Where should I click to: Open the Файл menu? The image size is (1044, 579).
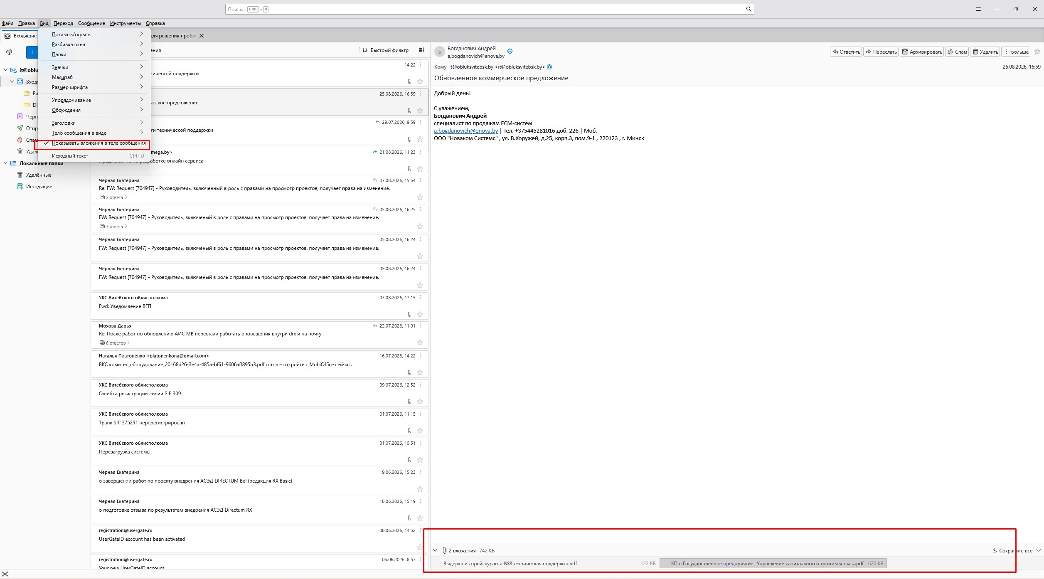tap(7, 23)
